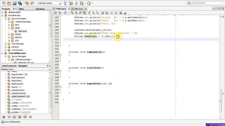Toggle Sort by Name in Navigator

25,117
